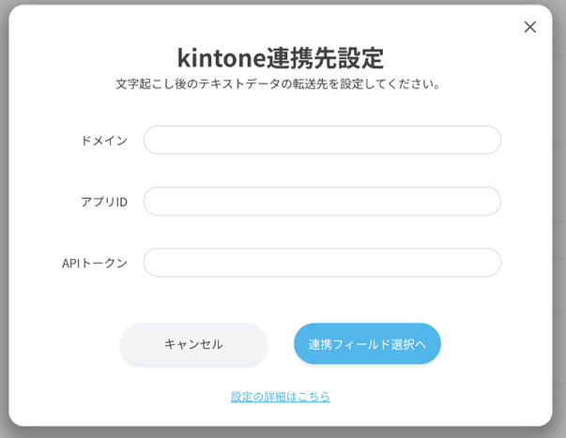Click the アプリID label text
This screenshot has height=438, width=566.
tap(103, 201)
